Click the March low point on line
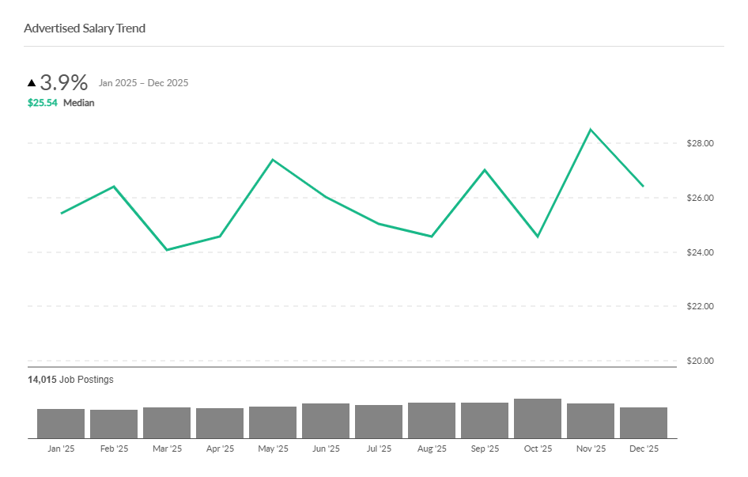Viewport: 748px width, 477px height. coord(167,250)
